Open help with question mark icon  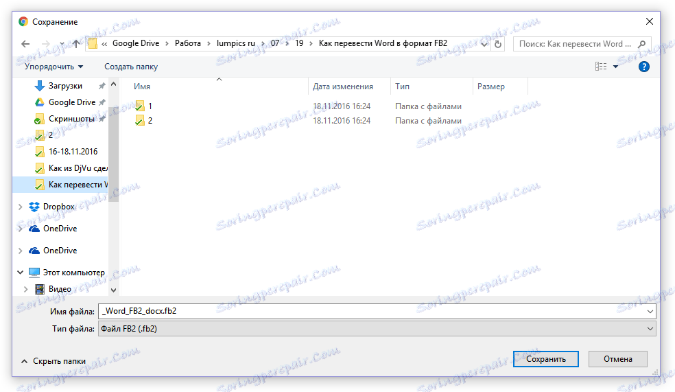tap(644, 67)
